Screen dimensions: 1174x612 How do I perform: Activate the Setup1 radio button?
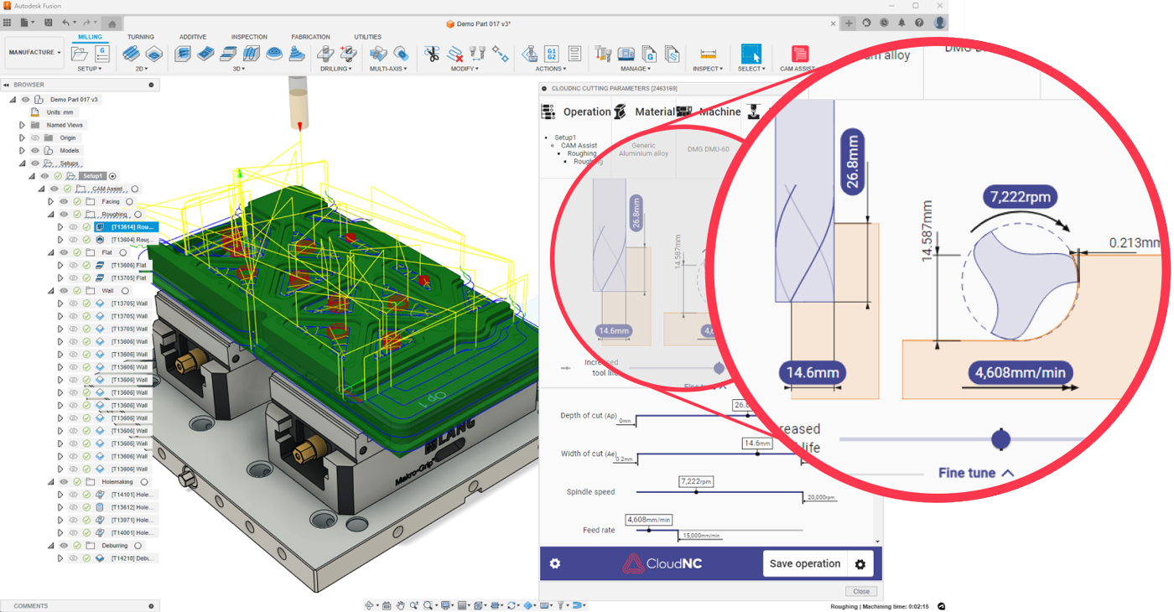point(113,176)
